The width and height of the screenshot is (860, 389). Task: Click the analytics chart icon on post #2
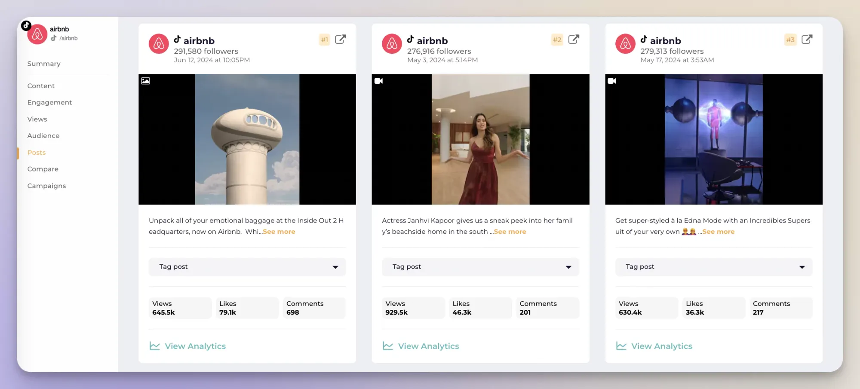tap(388, 346)
